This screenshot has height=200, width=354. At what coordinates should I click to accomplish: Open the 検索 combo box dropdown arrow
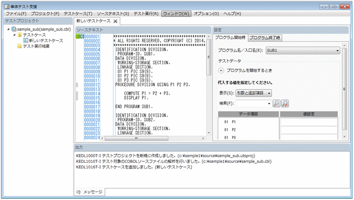tap(269, 104)
